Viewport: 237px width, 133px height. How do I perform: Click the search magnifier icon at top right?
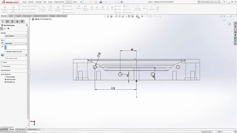[219, 2]
